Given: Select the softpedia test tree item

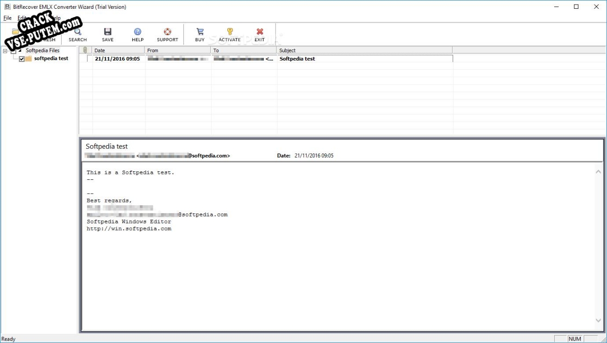Looking at the screenshot, I should tap(51, 59).
